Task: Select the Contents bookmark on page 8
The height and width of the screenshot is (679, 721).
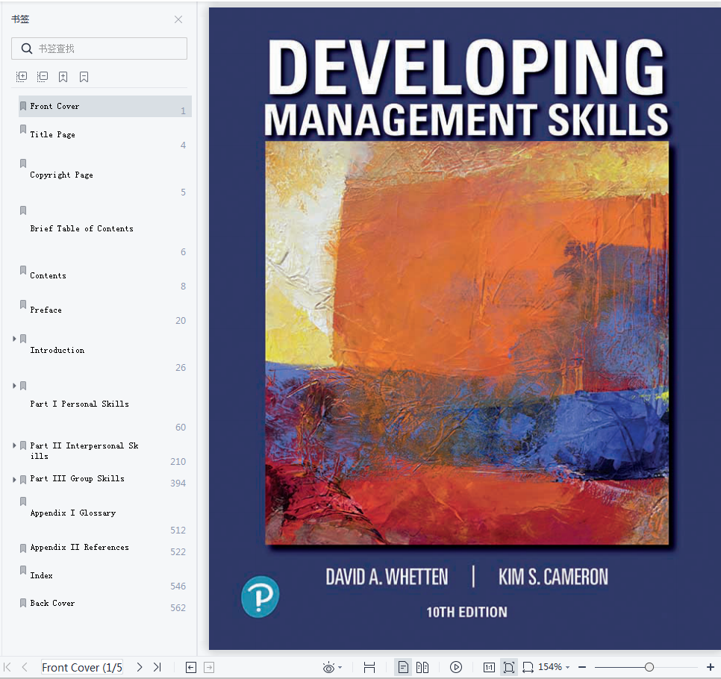Action: (x=49, y=276)
